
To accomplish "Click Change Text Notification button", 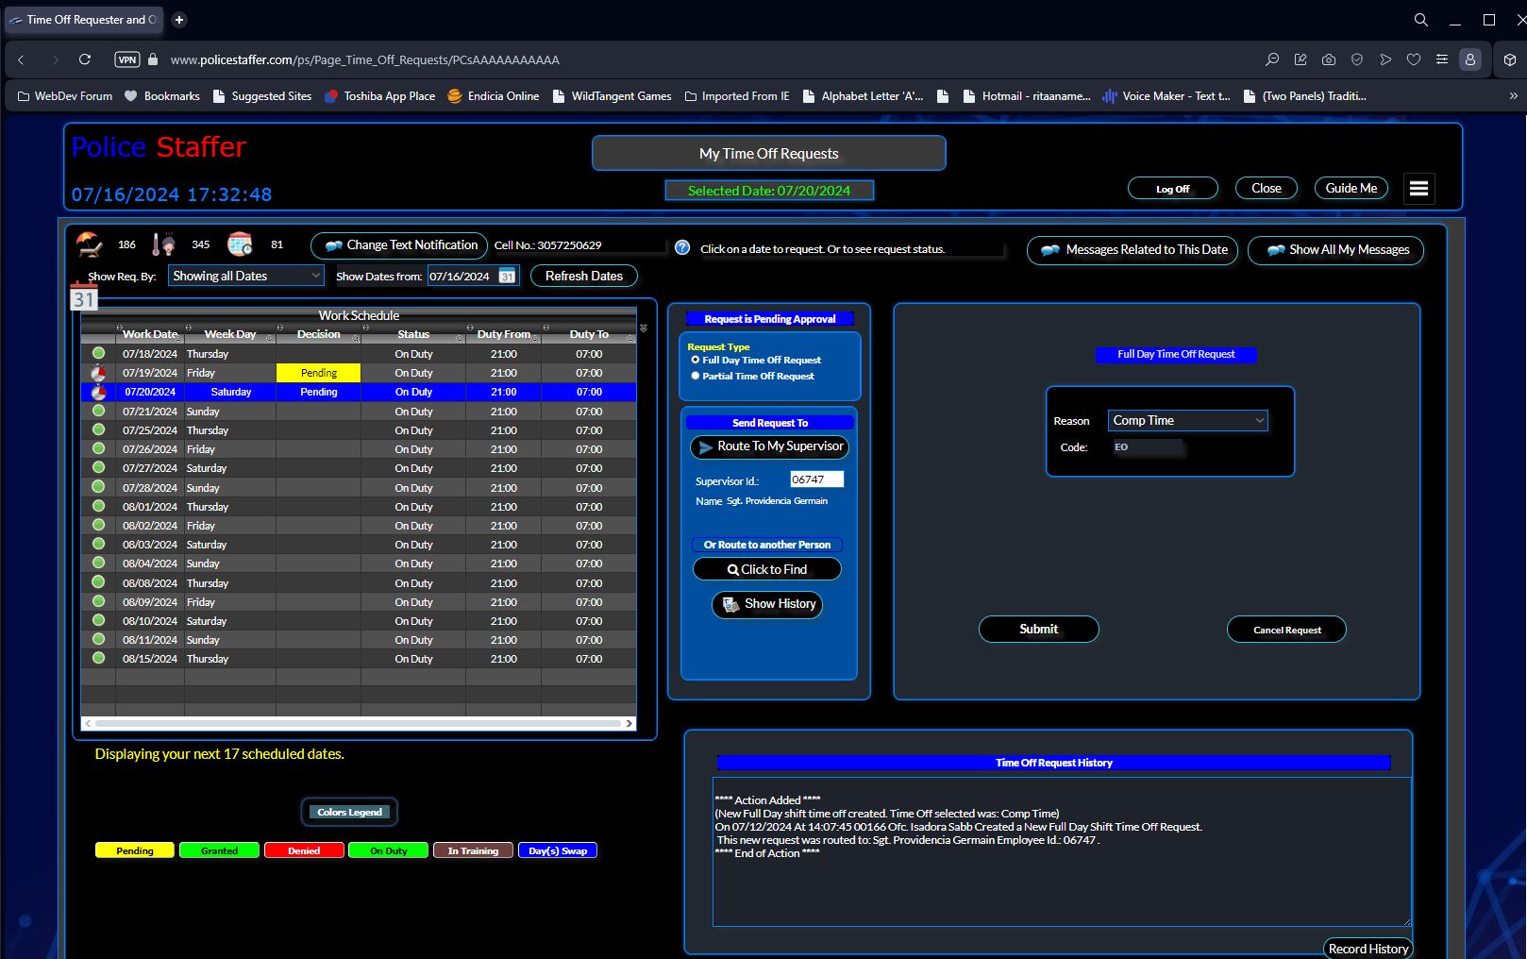I will pos(399,245).
